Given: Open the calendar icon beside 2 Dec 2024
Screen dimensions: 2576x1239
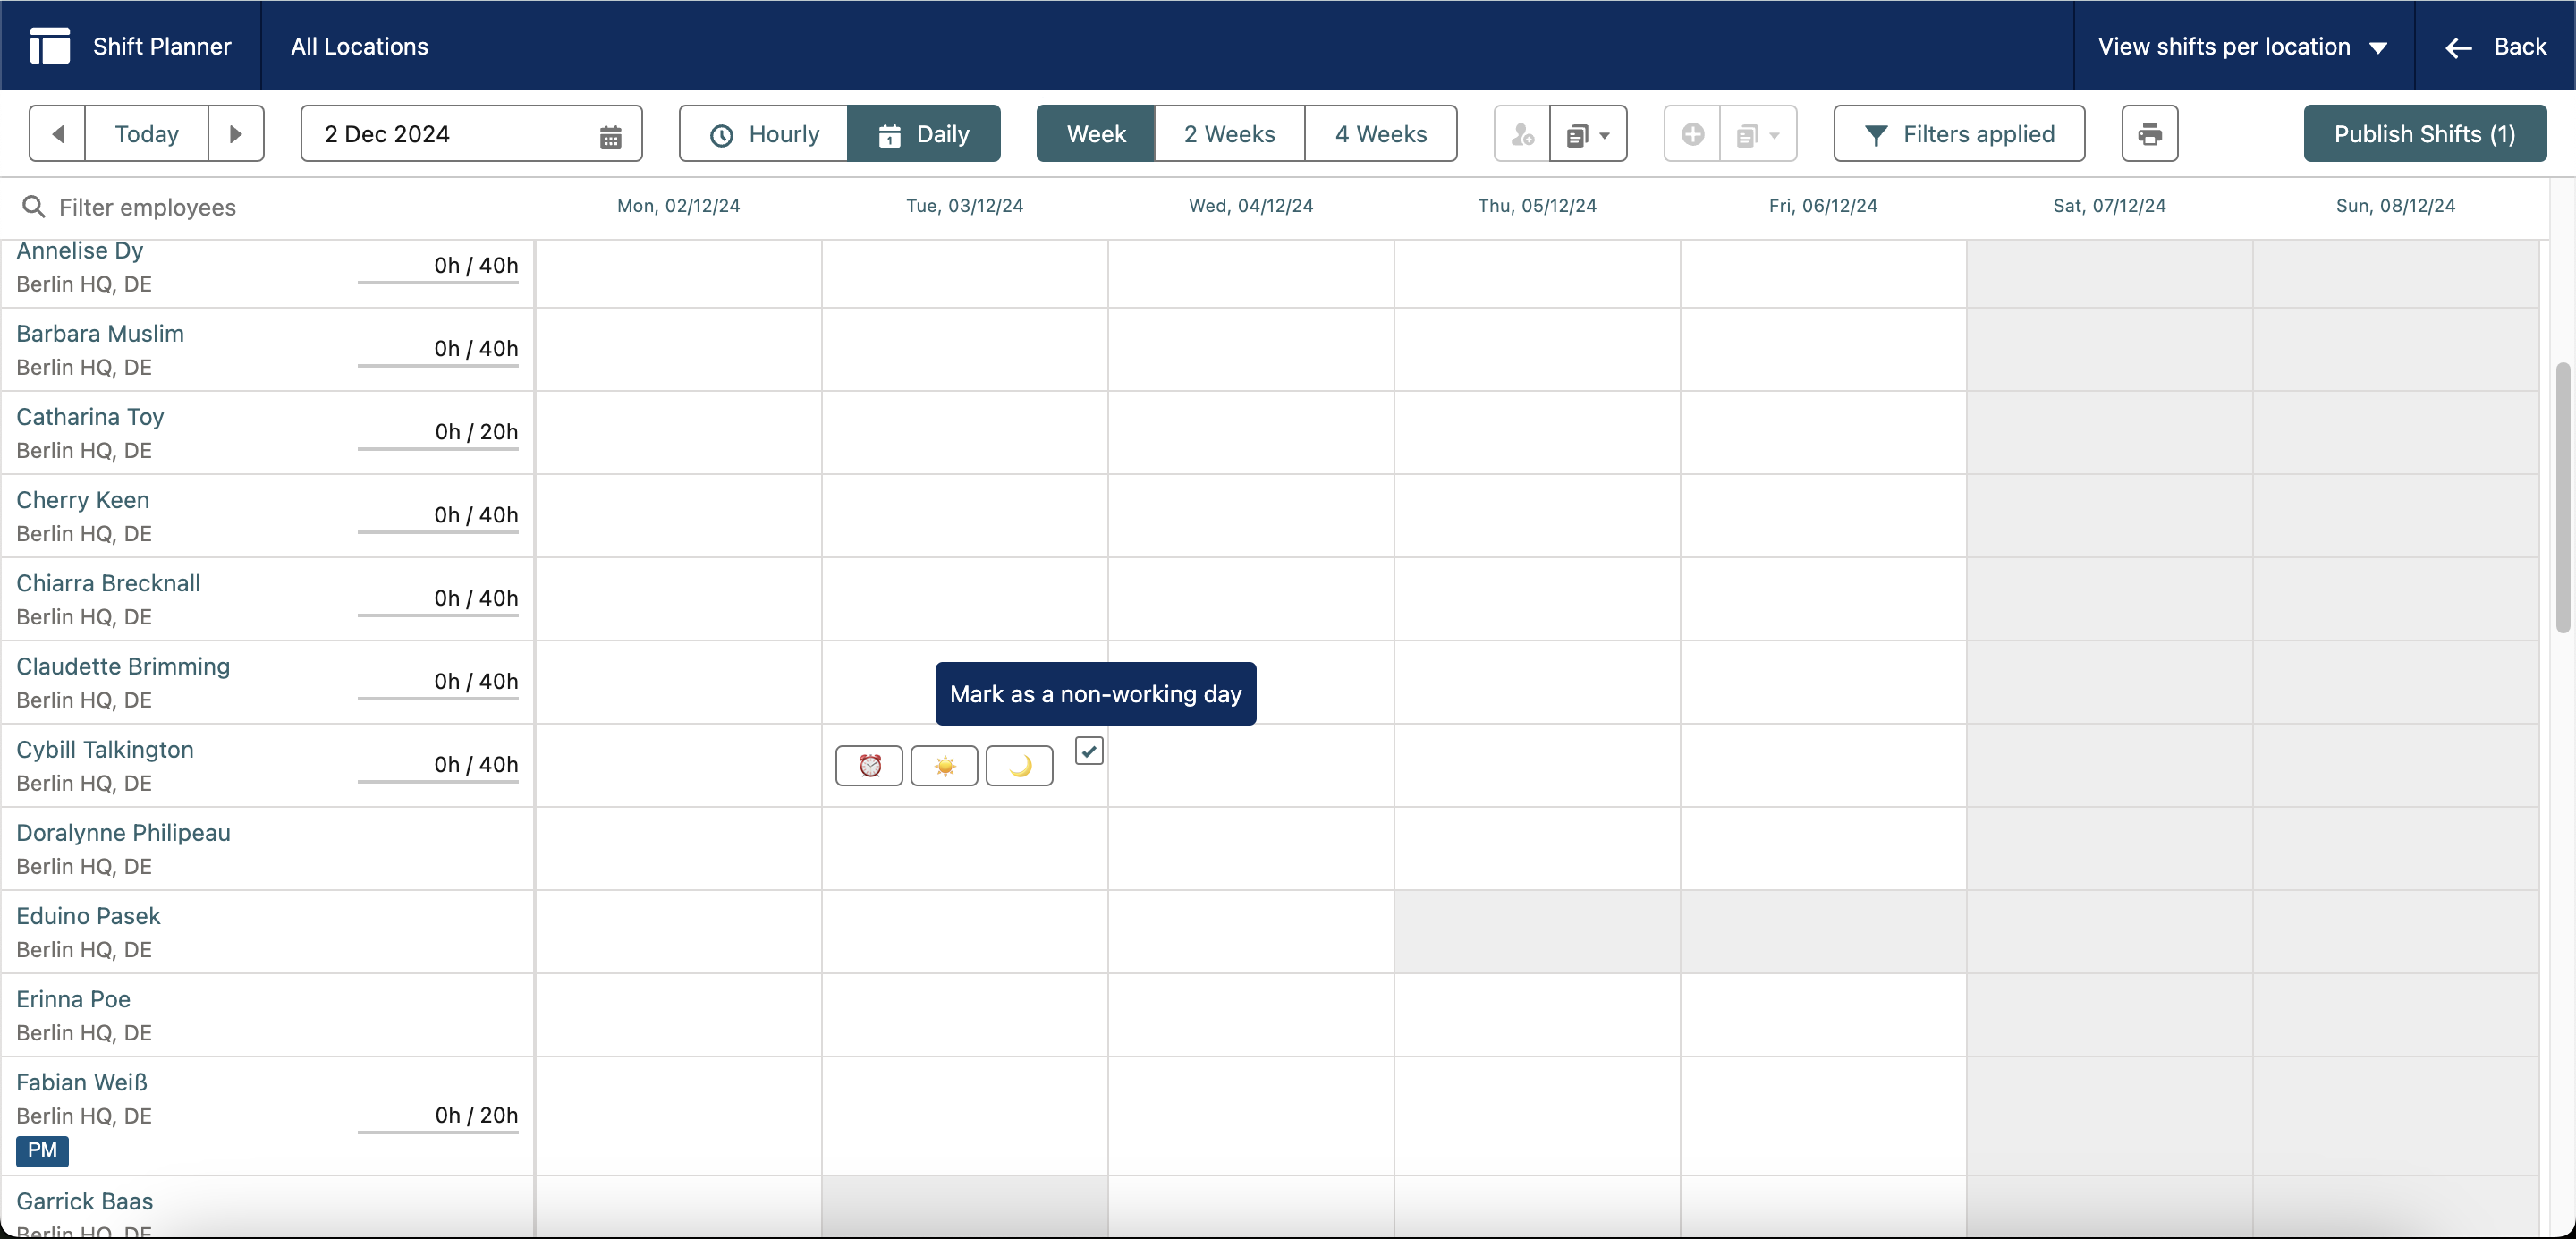Looking at the screenshot, I should point(611,133).
